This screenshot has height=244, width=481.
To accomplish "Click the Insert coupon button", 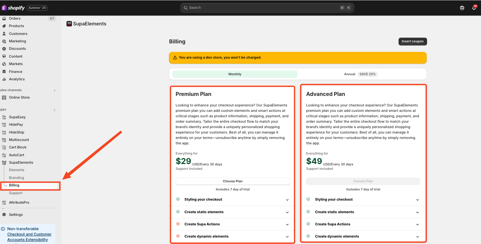I will pos(412,41).
